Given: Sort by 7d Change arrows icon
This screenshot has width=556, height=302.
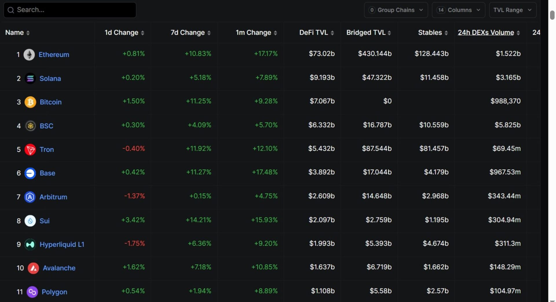Looking at the screenshot, I should (209, 33).
